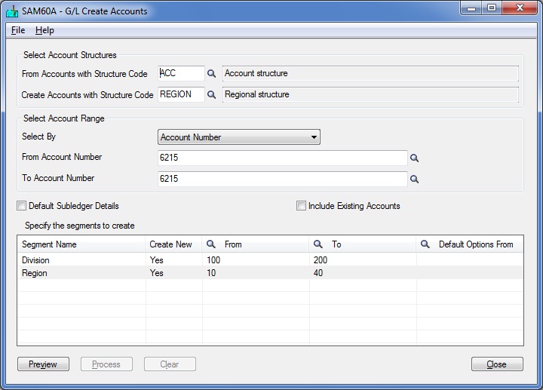This screenshot has width=543, height=390.
Task: Click magnifier in the To column header
Action: tap(318, 244)
